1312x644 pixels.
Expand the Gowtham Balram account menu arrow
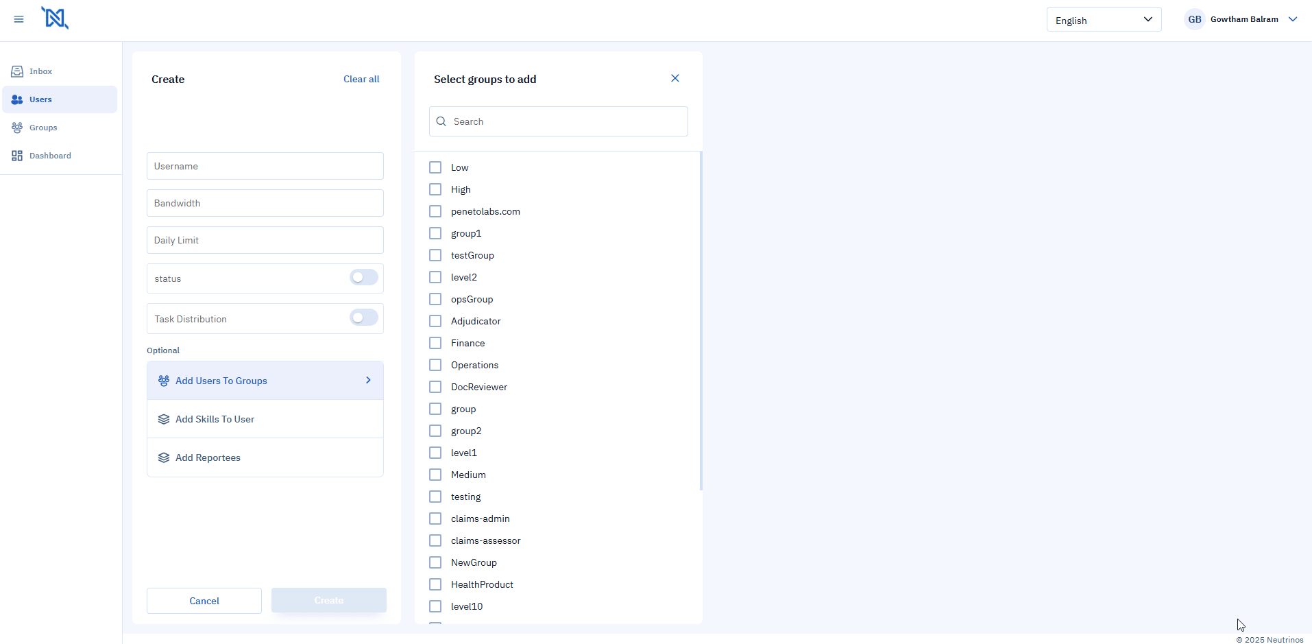pos(1293,19)
